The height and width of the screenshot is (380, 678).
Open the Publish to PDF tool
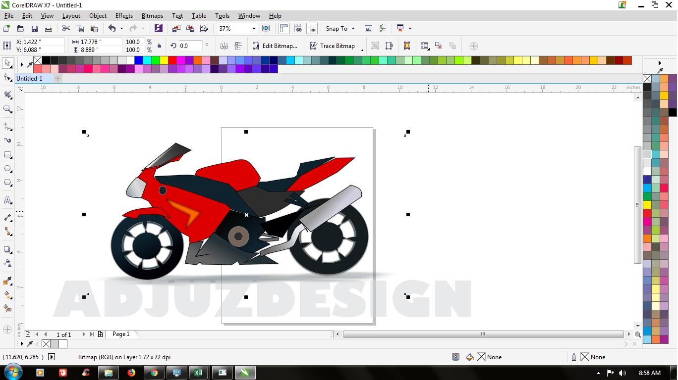tap(204, 28)
